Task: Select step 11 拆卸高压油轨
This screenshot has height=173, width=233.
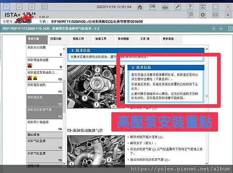Action: pos(44,88)
